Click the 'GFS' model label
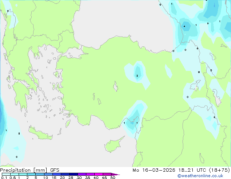The height and width of the screenshot is (179, 231). point(55,170)
